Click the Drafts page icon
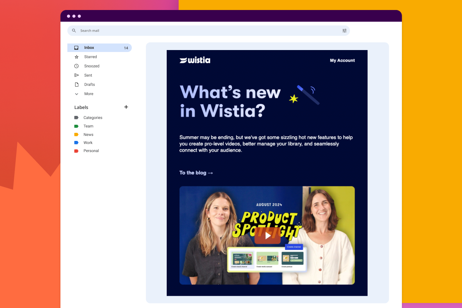 (76, 85)
